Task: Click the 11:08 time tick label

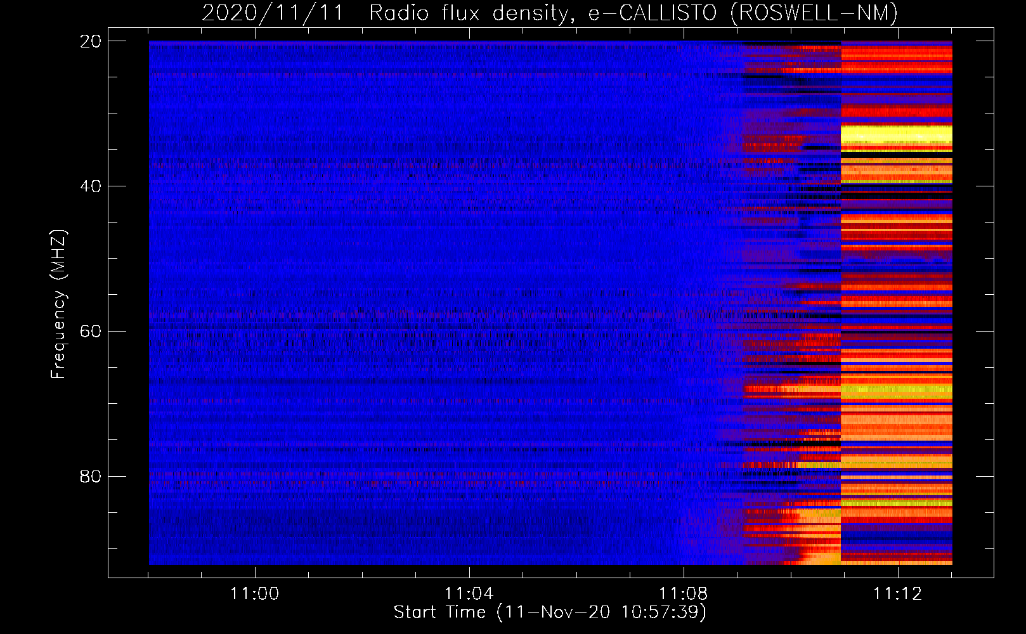Action: coord(683,594)
